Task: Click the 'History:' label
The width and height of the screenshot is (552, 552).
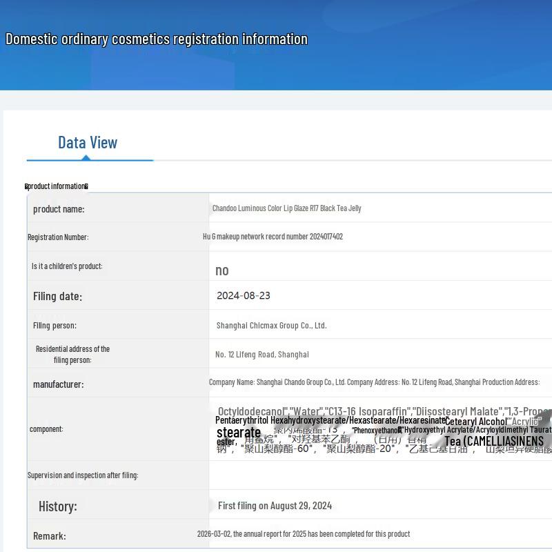Action: click(x=58, y=506)
